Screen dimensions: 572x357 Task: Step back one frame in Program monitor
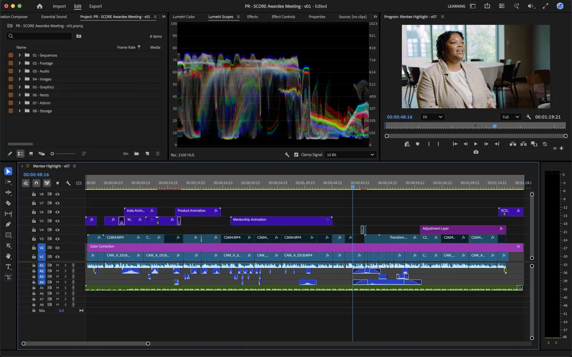pyautogui.click(x=466, y=144)
